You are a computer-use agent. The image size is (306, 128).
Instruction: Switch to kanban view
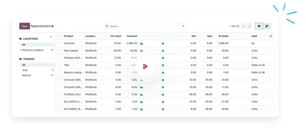coord(267,26)
